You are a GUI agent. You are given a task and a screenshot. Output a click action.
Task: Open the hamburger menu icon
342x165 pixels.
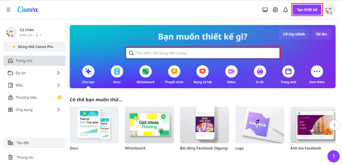click(x=9, y=10)
